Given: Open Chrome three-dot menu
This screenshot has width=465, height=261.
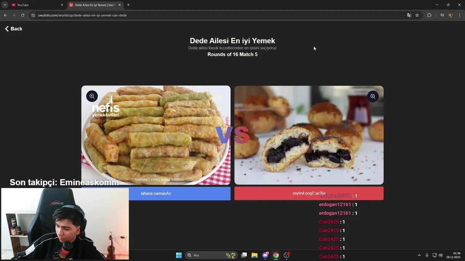Looking at the screenshot, I should 460,15.
